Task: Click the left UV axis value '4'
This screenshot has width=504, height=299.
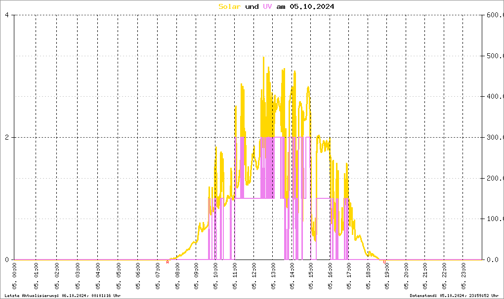Action: 6,15
